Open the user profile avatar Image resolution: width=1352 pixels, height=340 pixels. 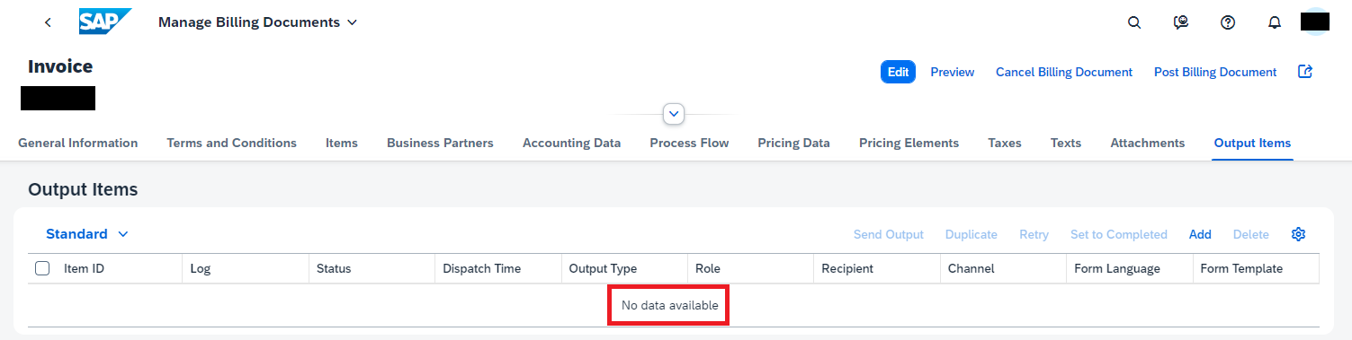click(x=1315, y=22)
